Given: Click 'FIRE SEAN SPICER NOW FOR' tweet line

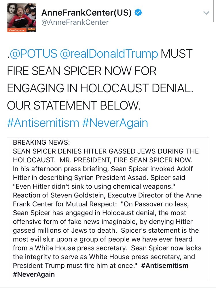Looking at the screenshot, I should click(x=82, y=71).
